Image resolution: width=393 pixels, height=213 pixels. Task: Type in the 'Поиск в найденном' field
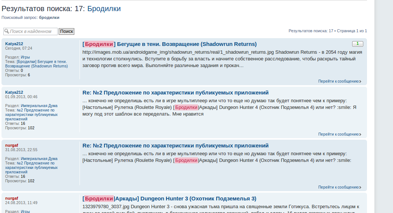[x=33, y=31]
